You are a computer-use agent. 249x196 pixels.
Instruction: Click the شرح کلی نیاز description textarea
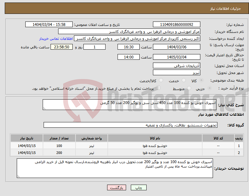tap(130, 105)
